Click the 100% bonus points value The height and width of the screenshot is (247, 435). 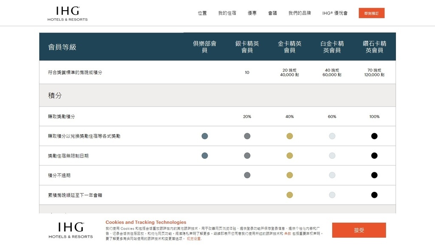pyautogui.click(x=374, y=116)
